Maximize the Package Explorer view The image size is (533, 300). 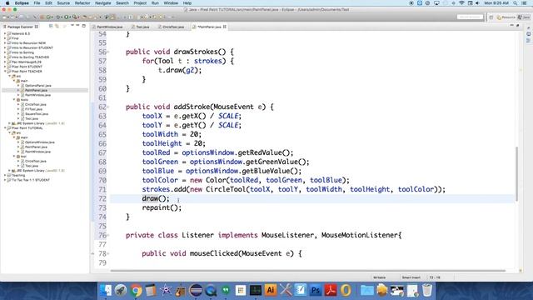[83, 26]
